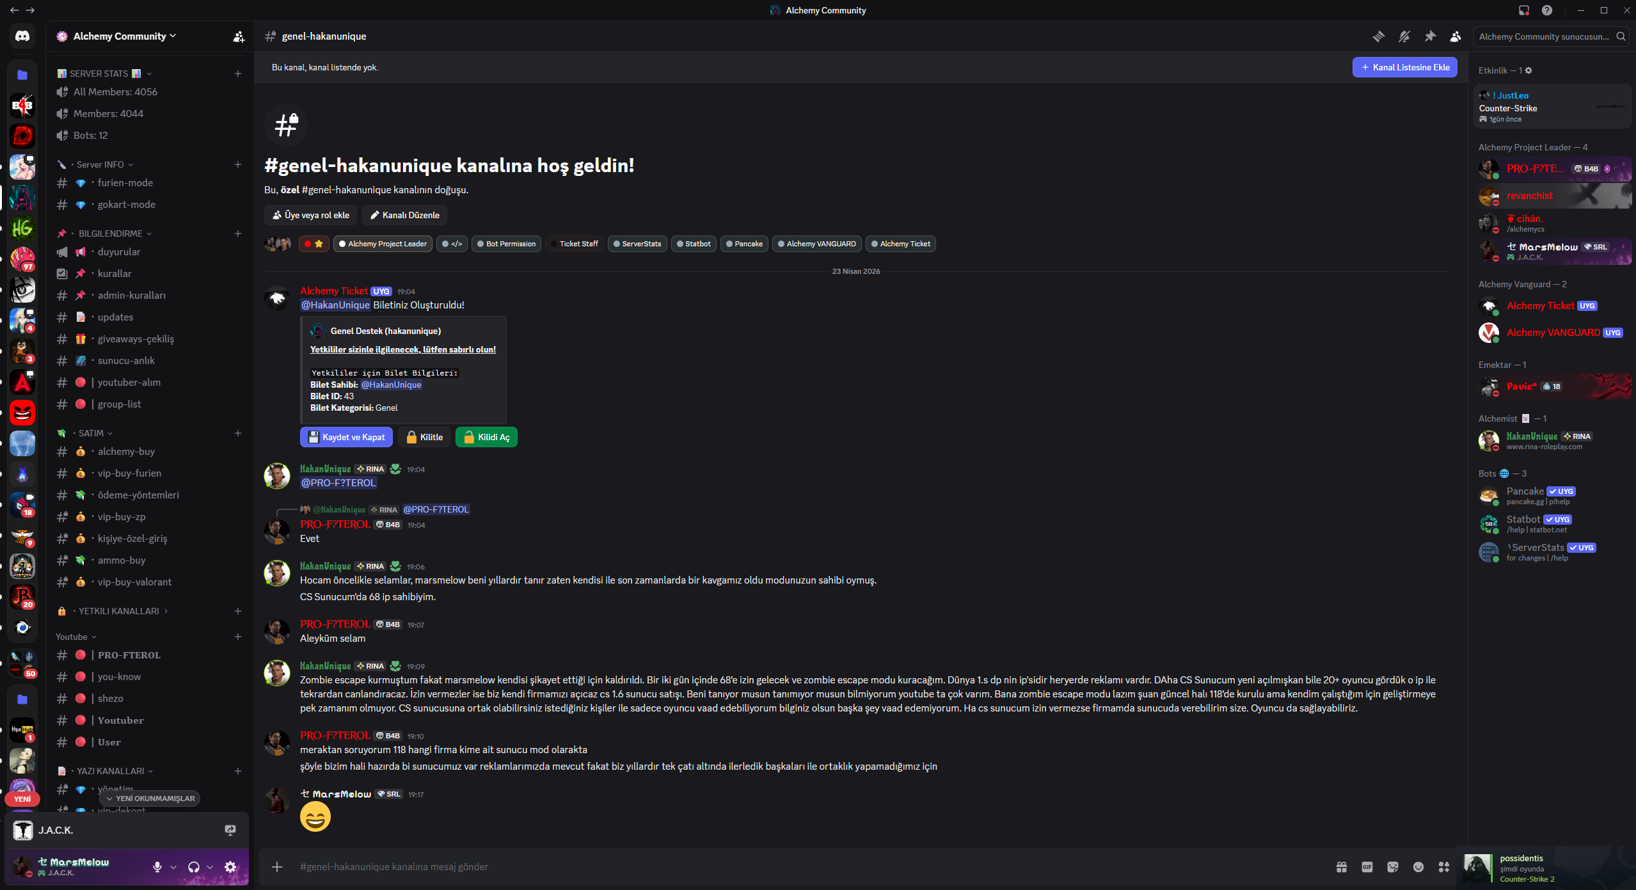Click the Kilidi Aç ticket button

(x=486, y=437)
